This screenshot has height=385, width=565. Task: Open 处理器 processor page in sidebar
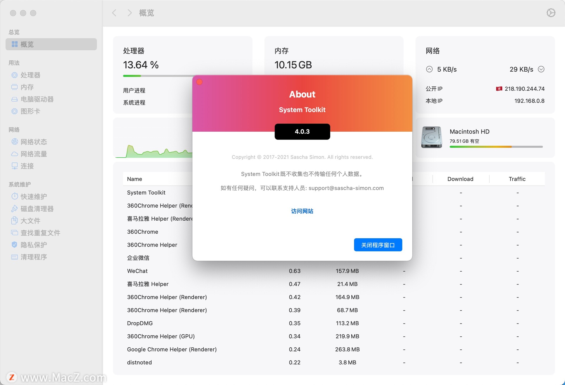30,75
